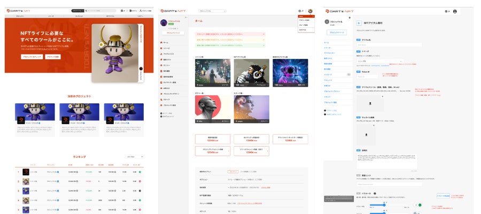Toggle the gray parameter switch on
This screenshot has width=481, height=214.
tap(416, 212)
